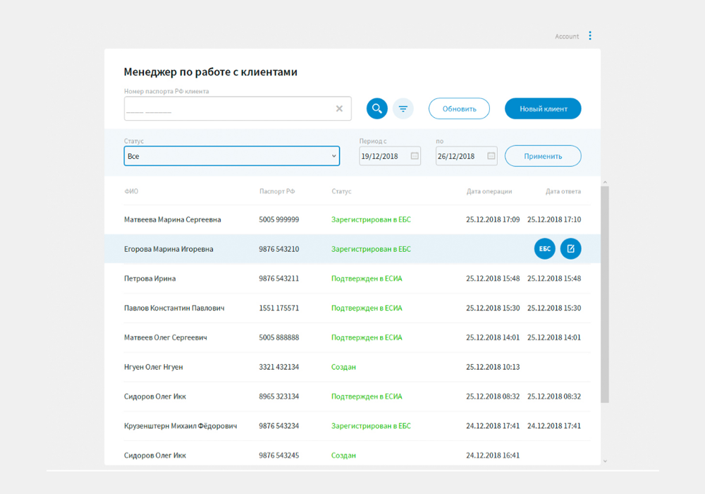
Task: Click the Менеджер по работе с клиентами heading
Action: (x=210, y=72)
